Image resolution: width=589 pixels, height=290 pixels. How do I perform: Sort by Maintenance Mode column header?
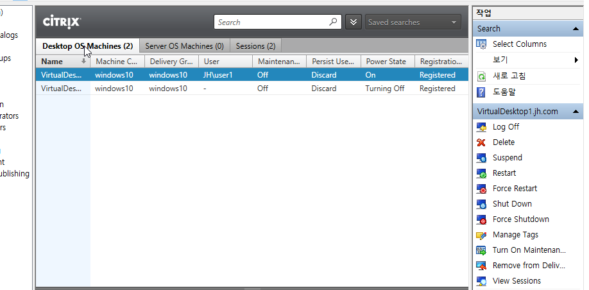pos(280,61)
